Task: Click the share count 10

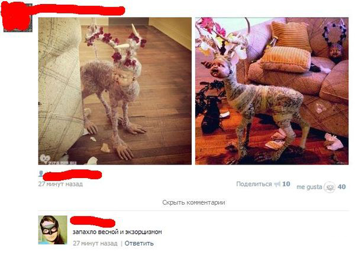Action: tap(286, 184)
